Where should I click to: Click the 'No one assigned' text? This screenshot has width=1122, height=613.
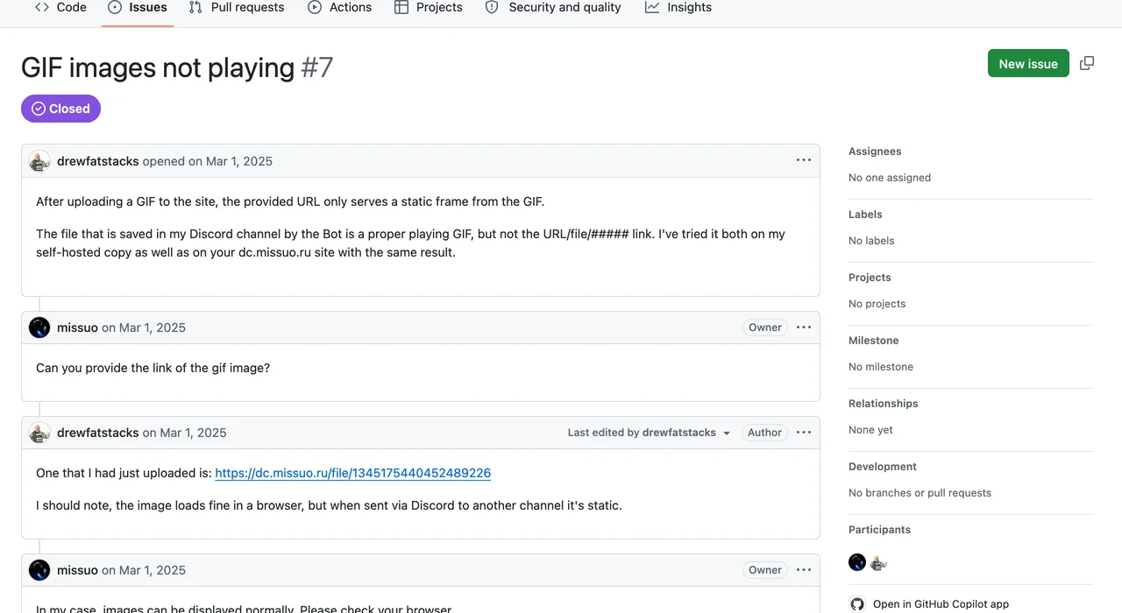pos(890,178)
